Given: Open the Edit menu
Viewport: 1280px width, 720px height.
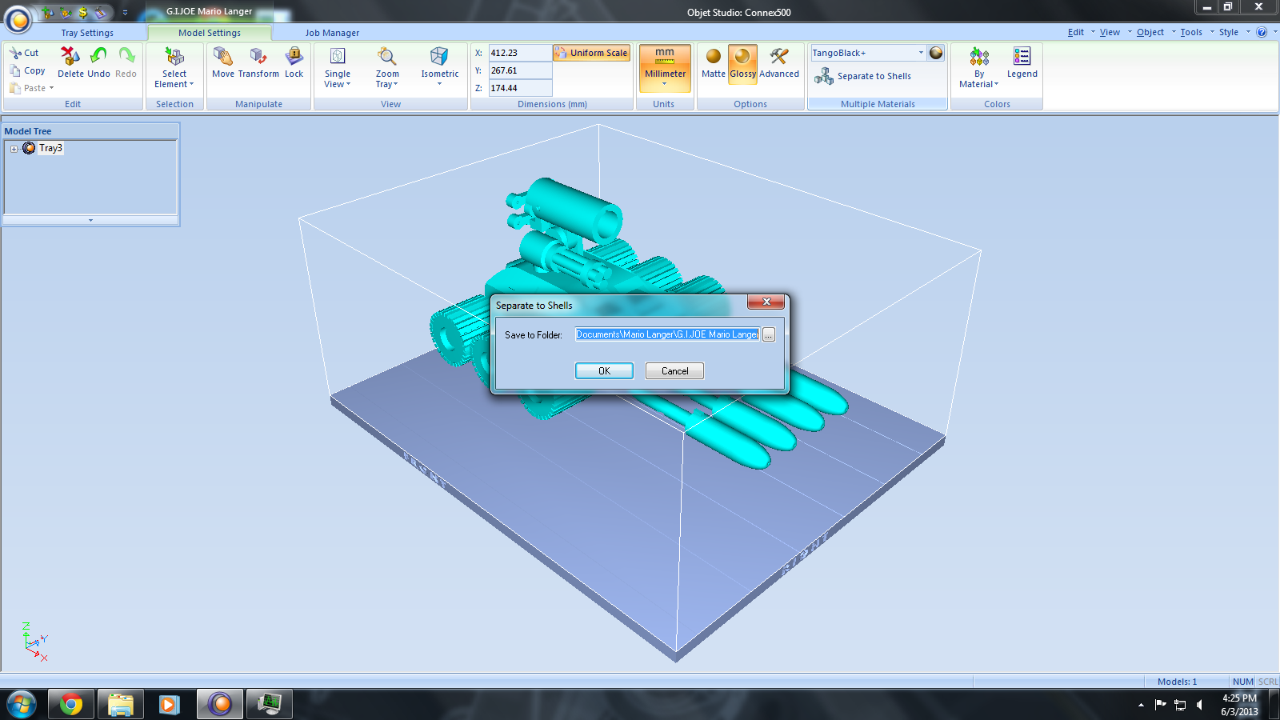Looking at the screenshot, I should (x=1076, y=32).
